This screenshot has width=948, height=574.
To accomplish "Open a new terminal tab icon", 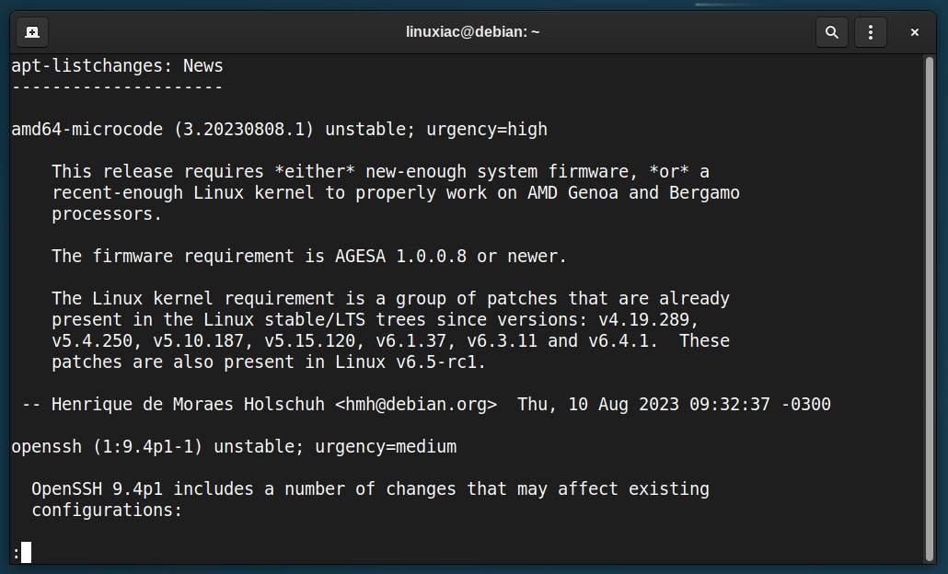I will click(32, 32).
